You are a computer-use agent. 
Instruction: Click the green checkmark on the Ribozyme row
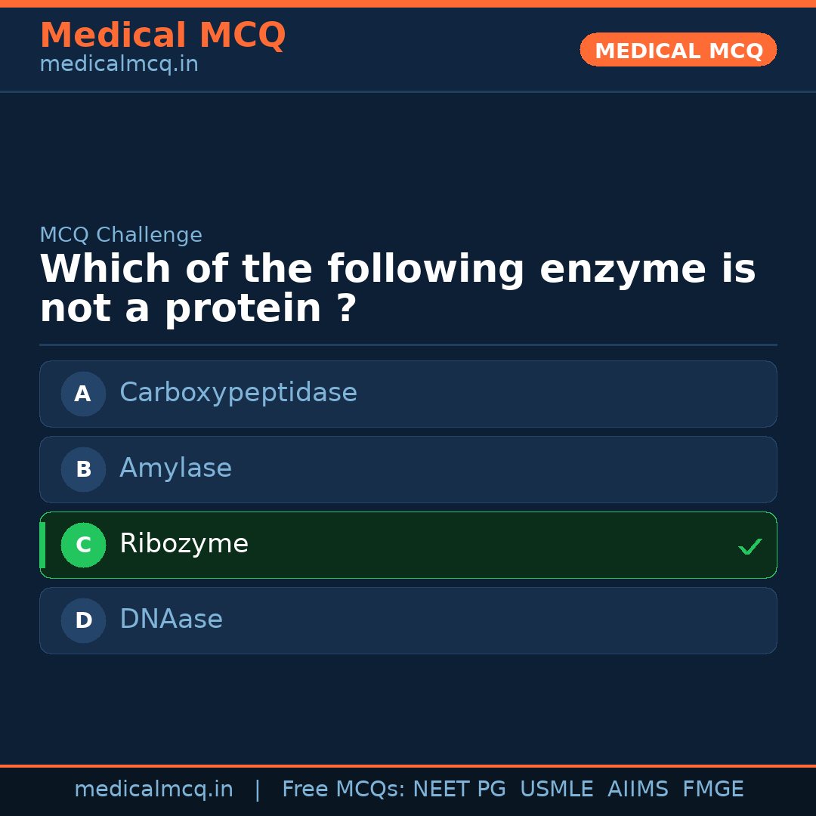(750, 546)
